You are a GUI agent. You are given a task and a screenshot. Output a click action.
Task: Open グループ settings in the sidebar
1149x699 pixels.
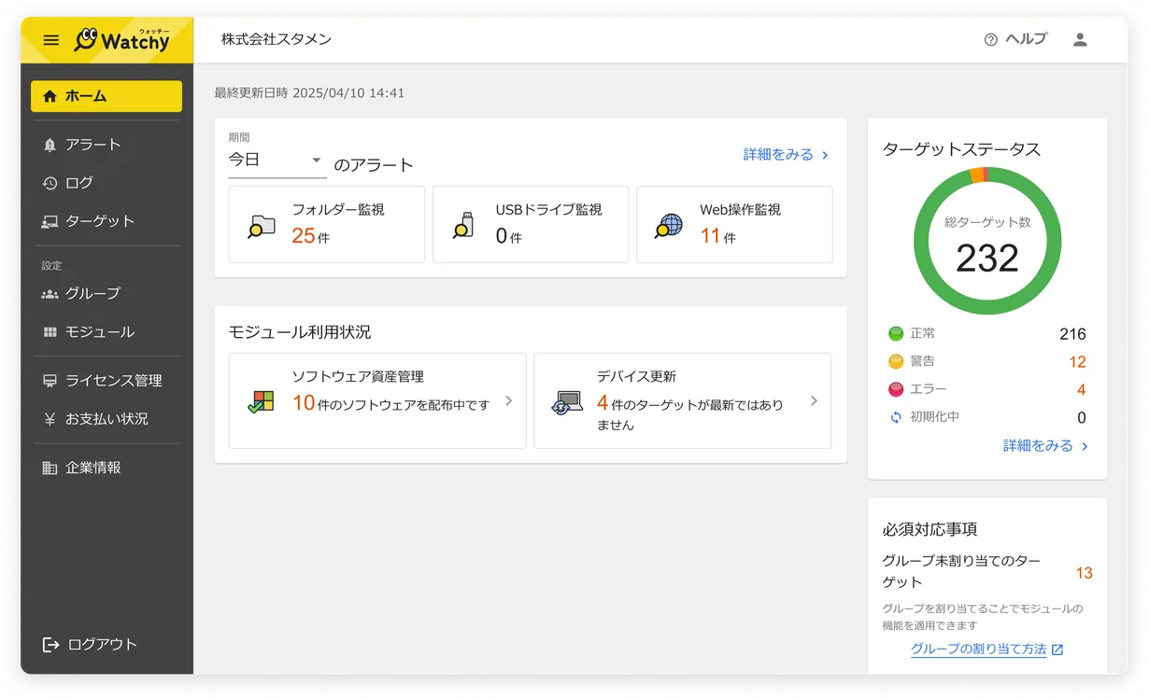click(106, 293)
